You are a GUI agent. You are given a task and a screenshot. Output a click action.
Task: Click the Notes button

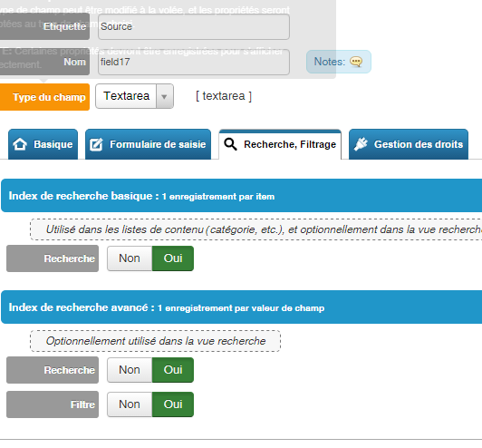[x=339, y=62]
